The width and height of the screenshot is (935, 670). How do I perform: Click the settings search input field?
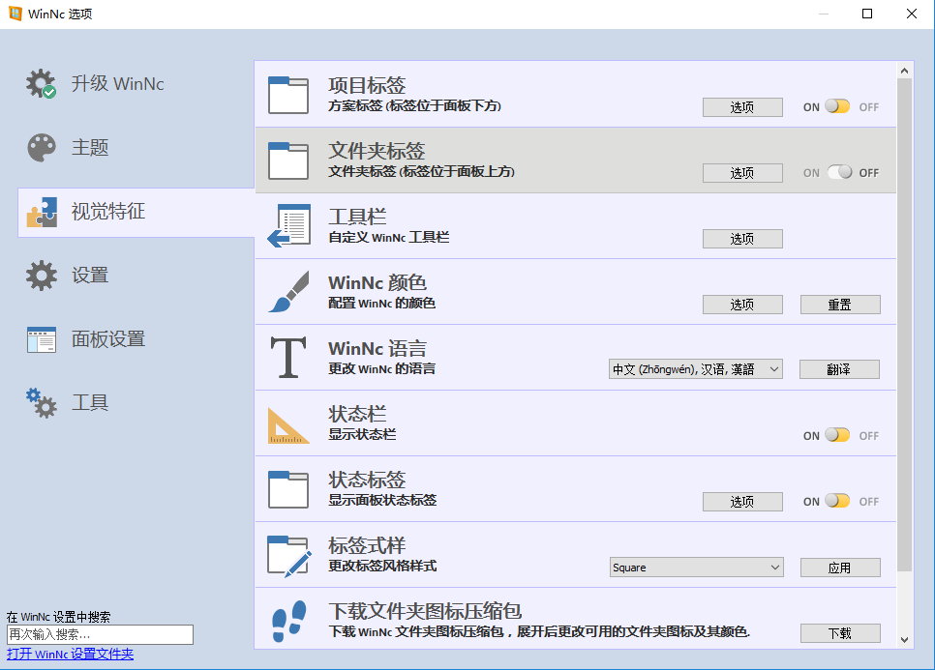click(101, 634)
